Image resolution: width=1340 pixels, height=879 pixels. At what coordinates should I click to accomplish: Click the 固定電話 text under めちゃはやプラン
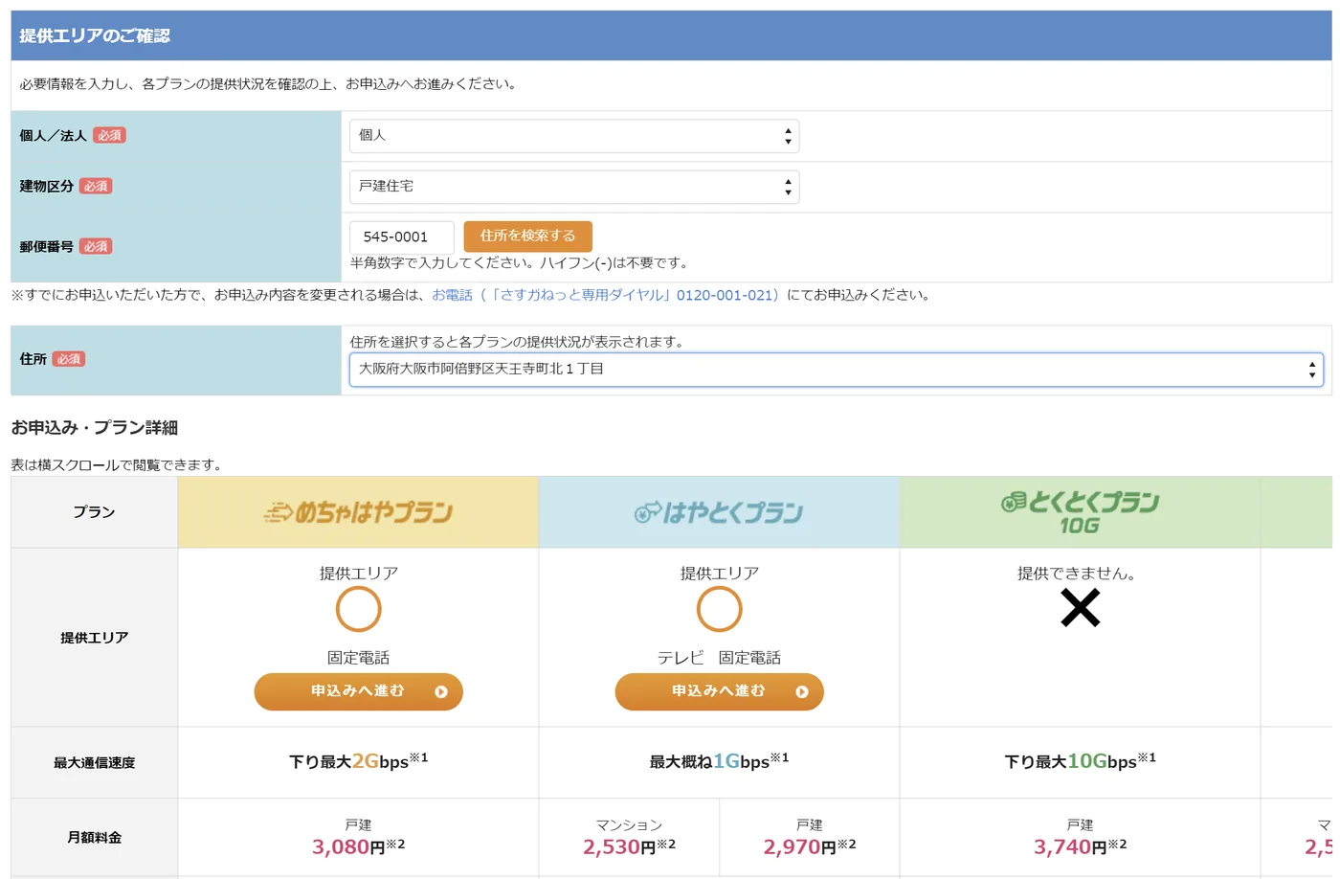[x=358, y=658]
